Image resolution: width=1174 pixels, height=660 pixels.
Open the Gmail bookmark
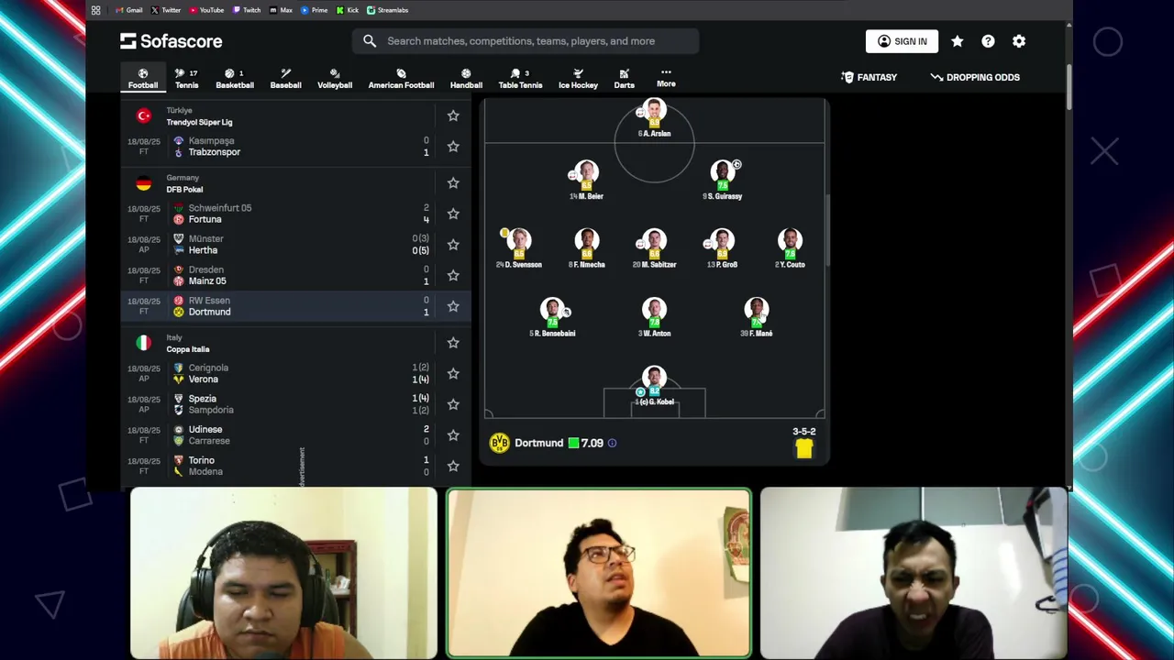coord(128,10)
